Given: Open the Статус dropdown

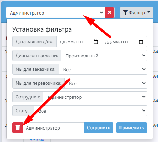Looking at the screenshot, I should point(90,111).
